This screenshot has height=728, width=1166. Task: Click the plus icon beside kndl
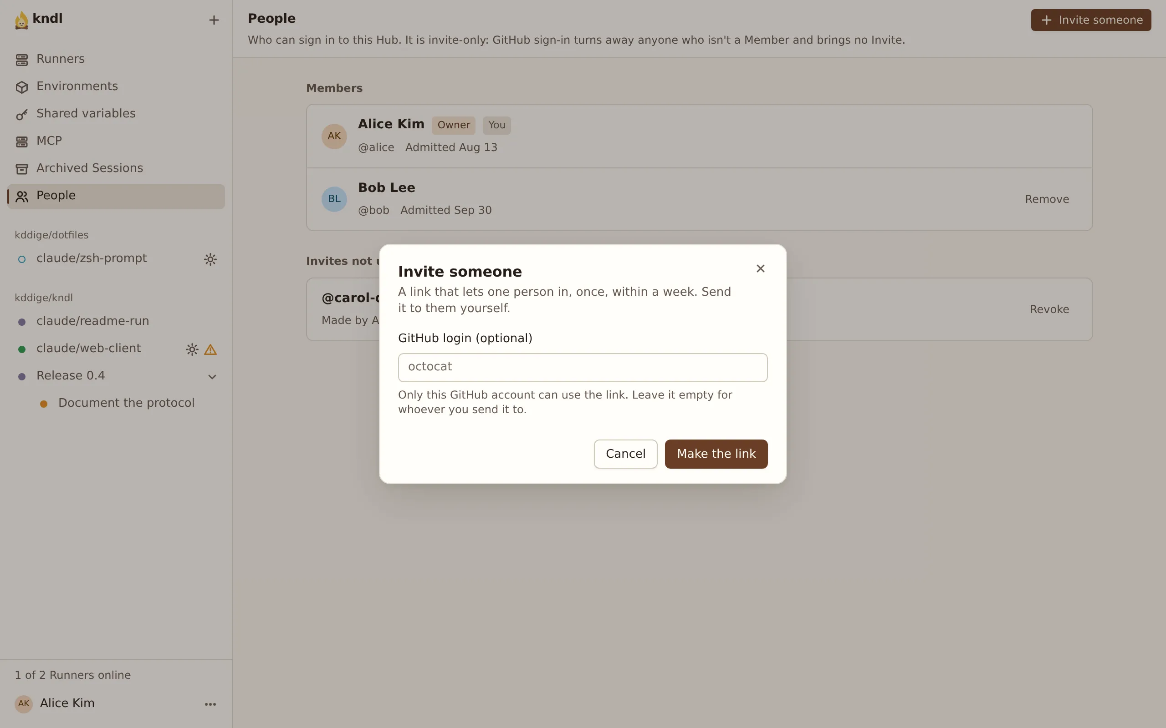pyautogui.click(x=214, y=20)
